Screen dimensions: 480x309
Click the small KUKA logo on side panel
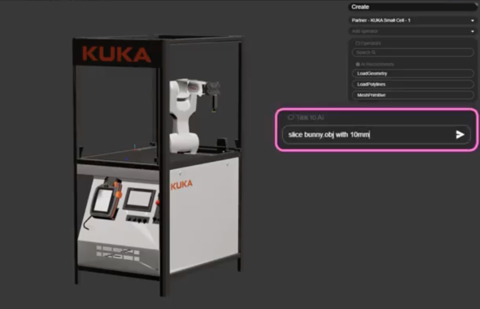coord(181,184)
